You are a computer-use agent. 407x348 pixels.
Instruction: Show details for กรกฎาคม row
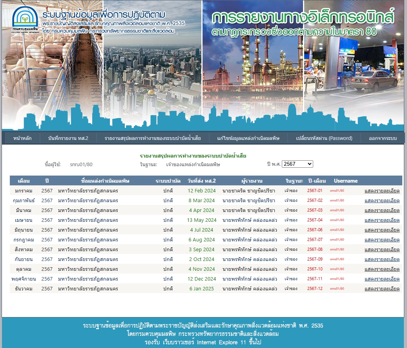pos(382,240)
